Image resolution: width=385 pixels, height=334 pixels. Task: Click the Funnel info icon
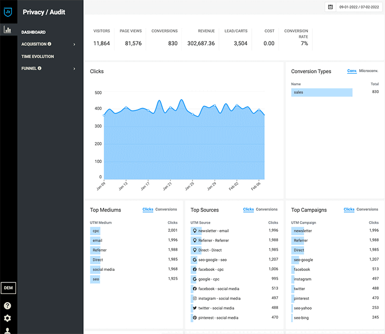(39, 68)
